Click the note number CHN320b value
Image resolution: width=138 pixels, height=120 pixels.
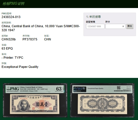[x=9, y=39]
